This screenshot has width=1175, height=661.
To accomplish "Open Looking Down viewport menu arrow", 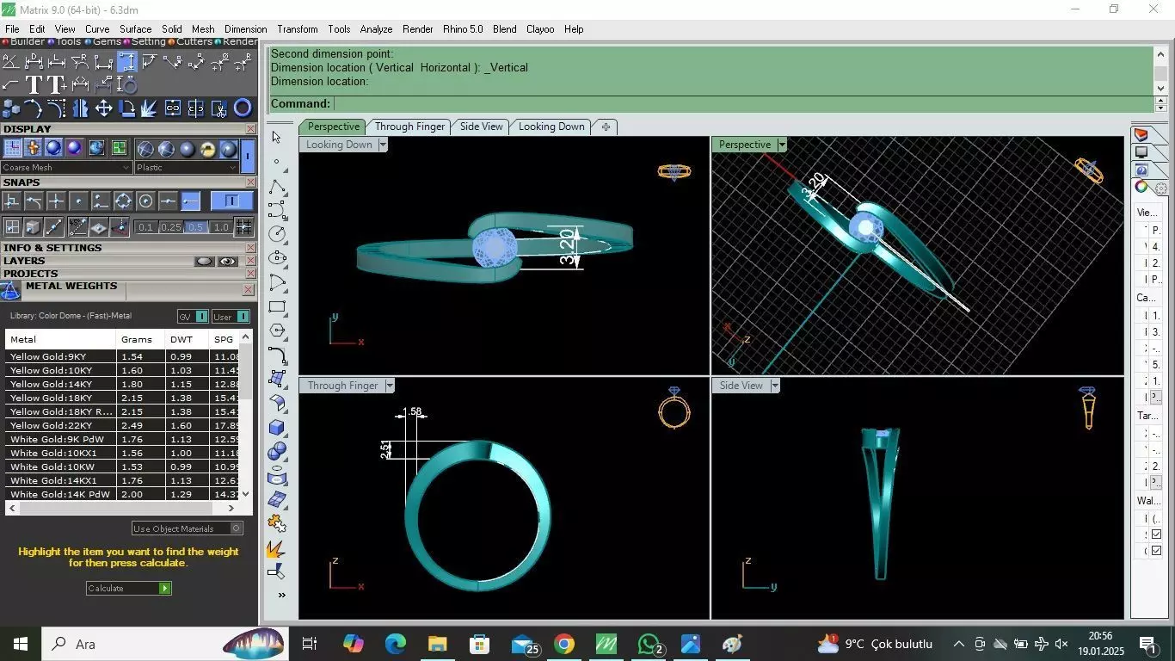I will [383, 145].
